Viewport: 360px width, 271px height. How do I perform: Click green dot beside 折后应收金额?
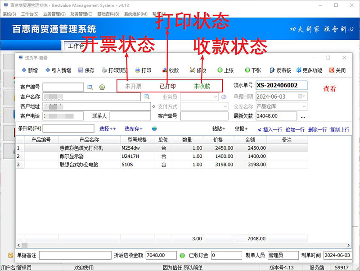pyautogui.click(x=182, y=255)
